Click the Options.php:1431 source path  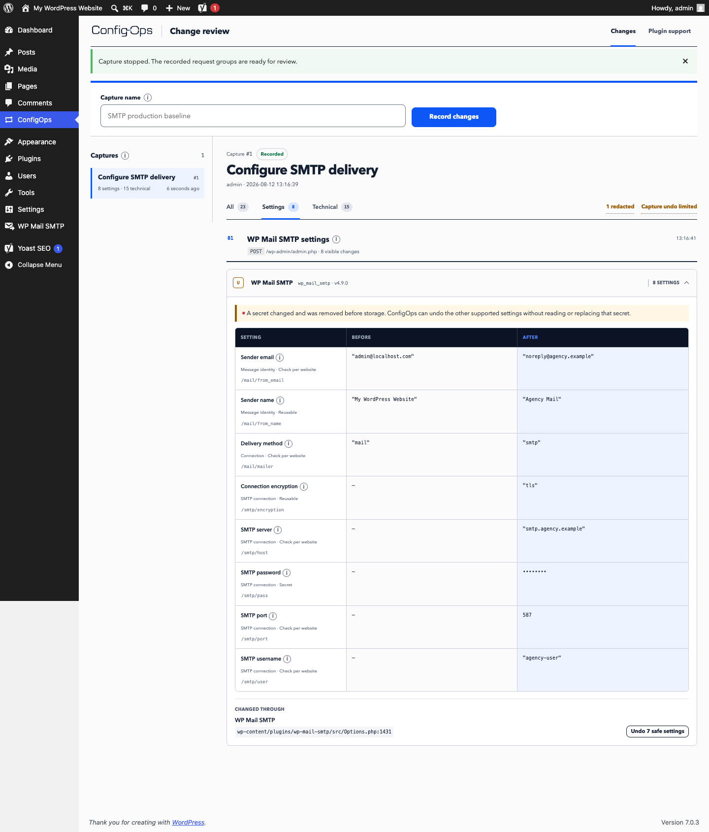pyautogui.click(x=314, y=732)
